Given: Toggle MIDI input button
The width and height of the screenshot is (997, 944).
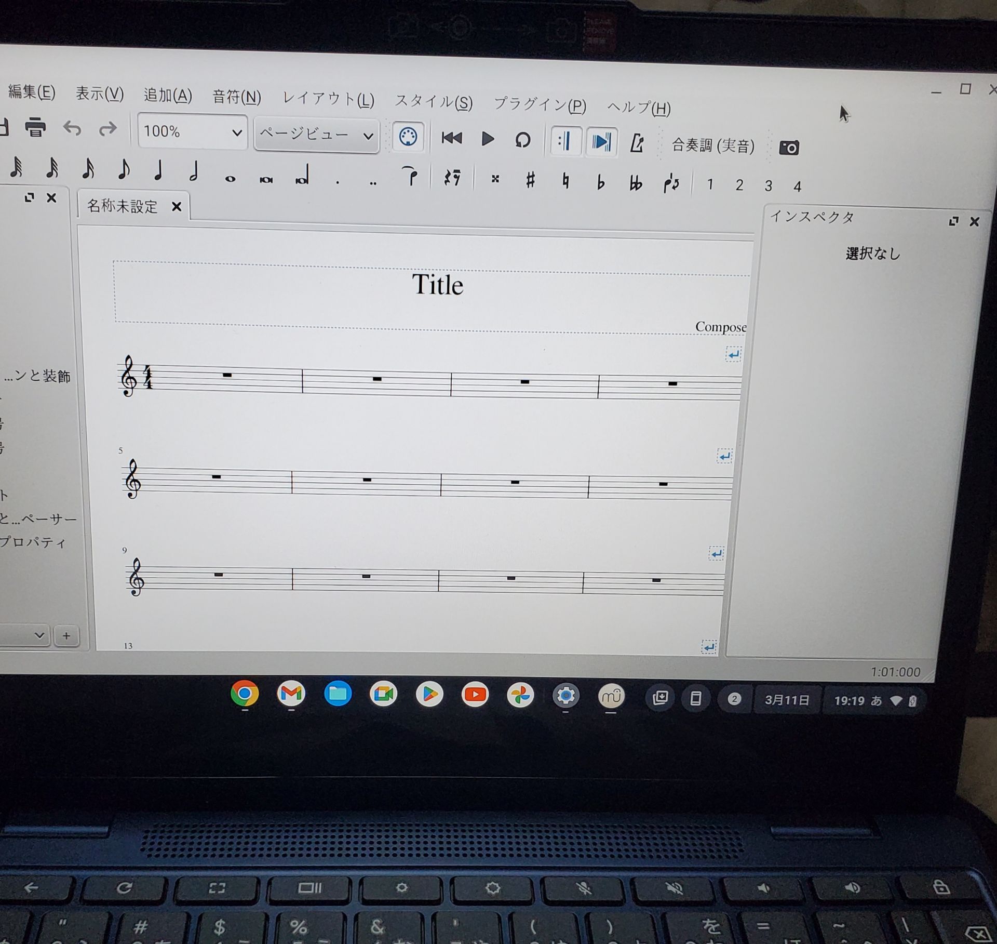Looking at the screenshot, I should tap(408, 137).
